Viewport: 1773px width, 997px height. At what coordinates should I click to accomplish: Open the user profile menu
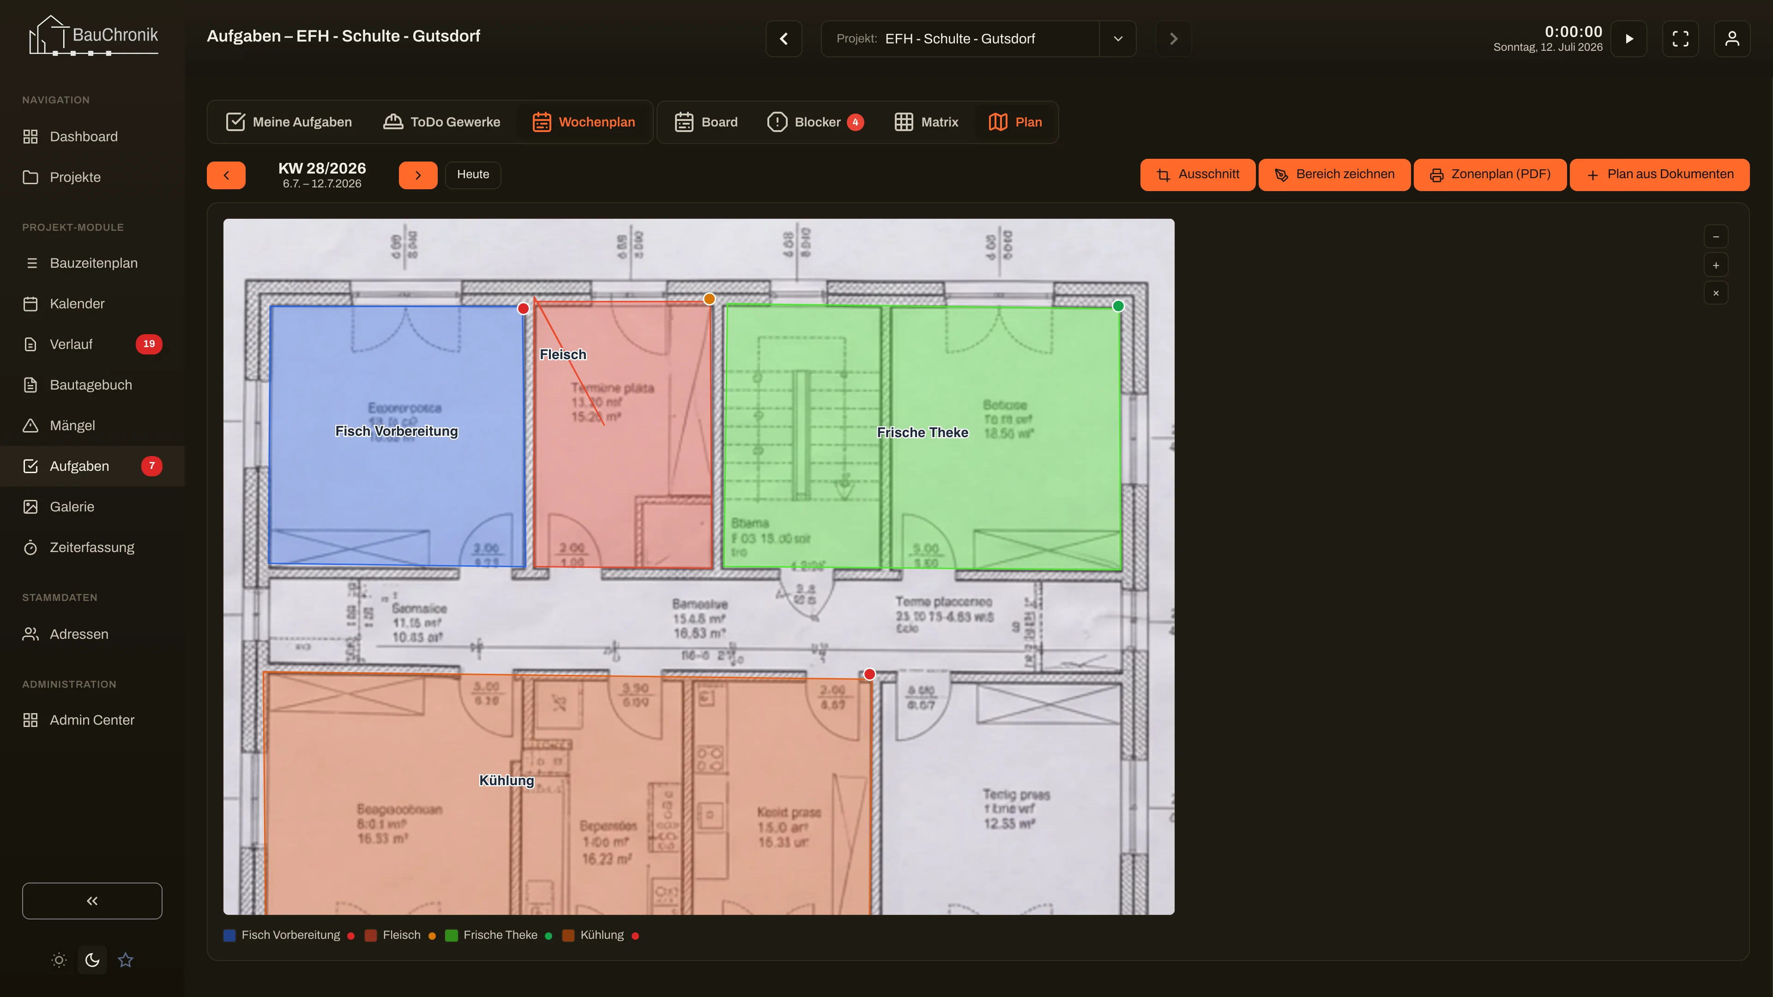(x=1732, y=38)
